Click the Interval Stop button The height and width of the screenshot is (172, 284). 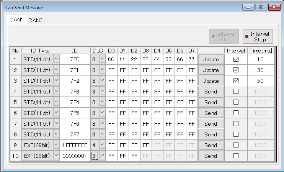tap(257, 37)
